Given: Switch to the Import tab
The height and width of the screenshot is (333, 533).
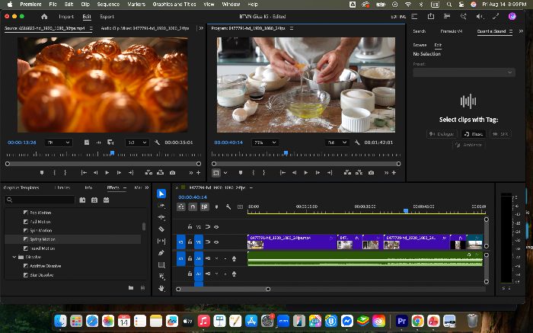Looking at the screenshot, I should click(66, 16).
